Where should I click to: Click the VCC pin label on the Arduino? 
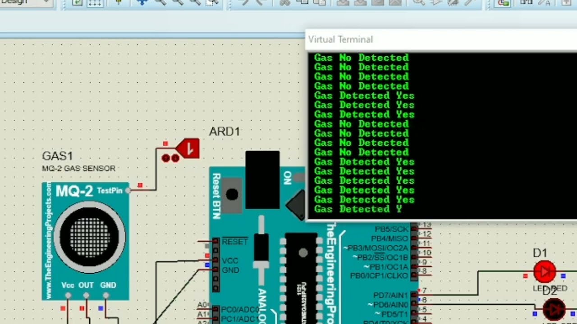pos(230,261)
